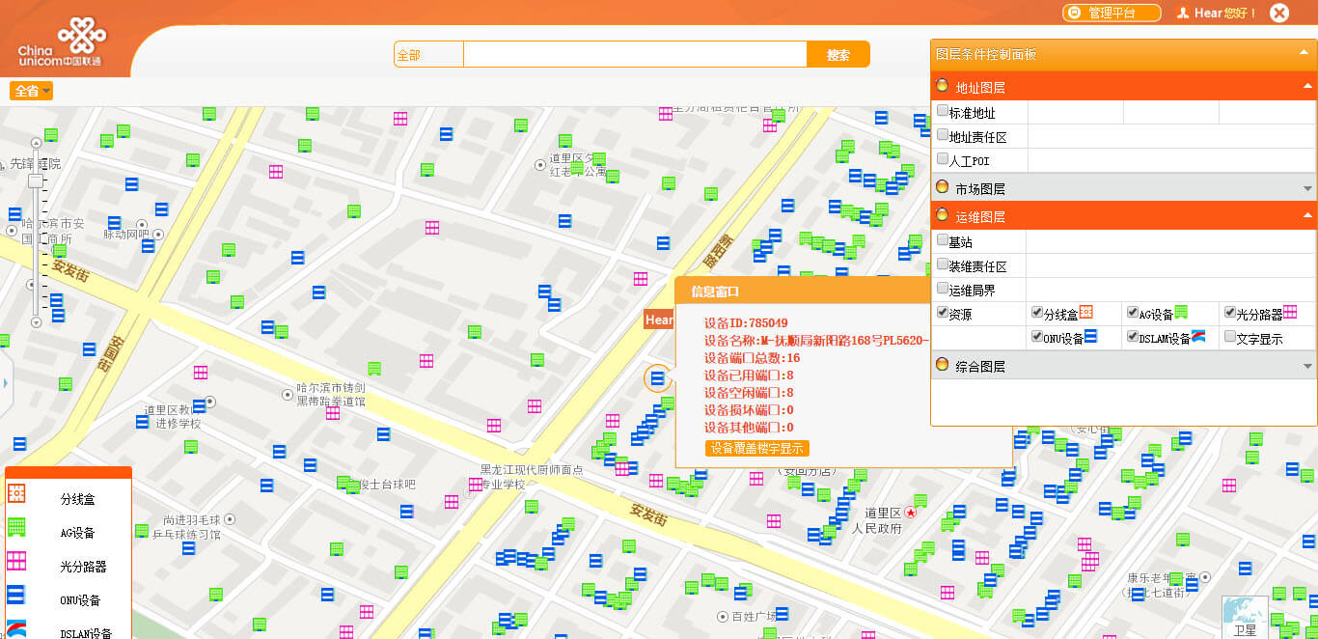Expand the left side panel handle
This screenshot has width=1318, height=639.
[x=4, y=382]
